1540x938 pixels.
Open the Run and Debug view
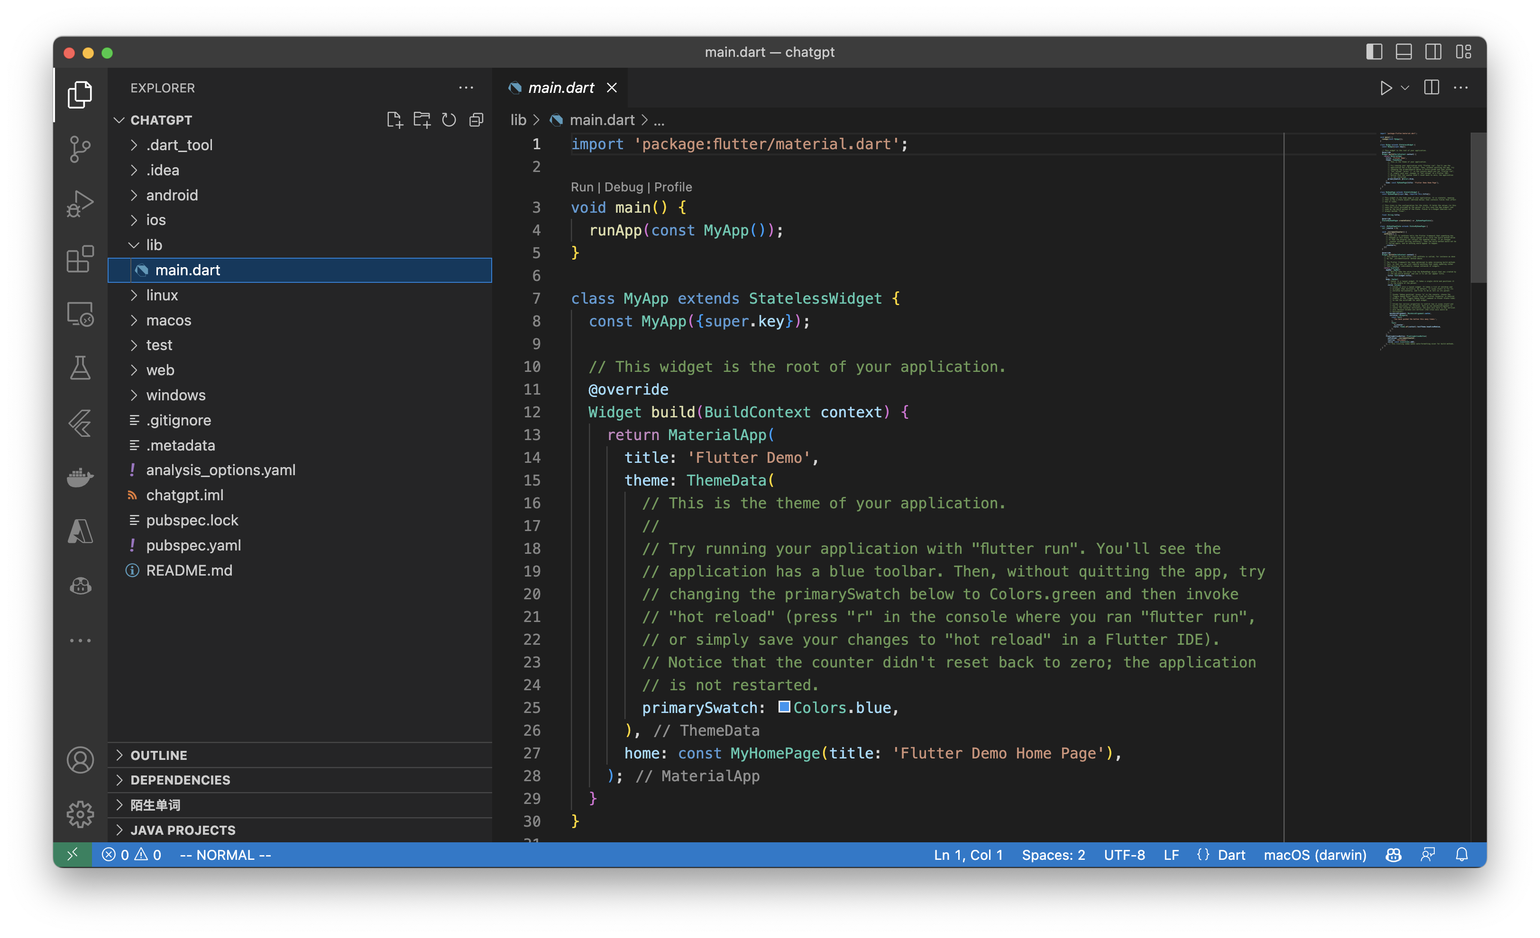tap(80, 204)
